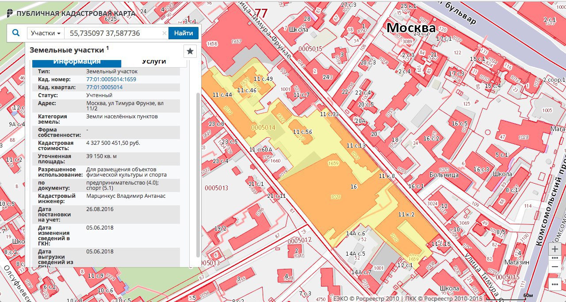Select the Земли населённых пунктов category value

(122, 117)
